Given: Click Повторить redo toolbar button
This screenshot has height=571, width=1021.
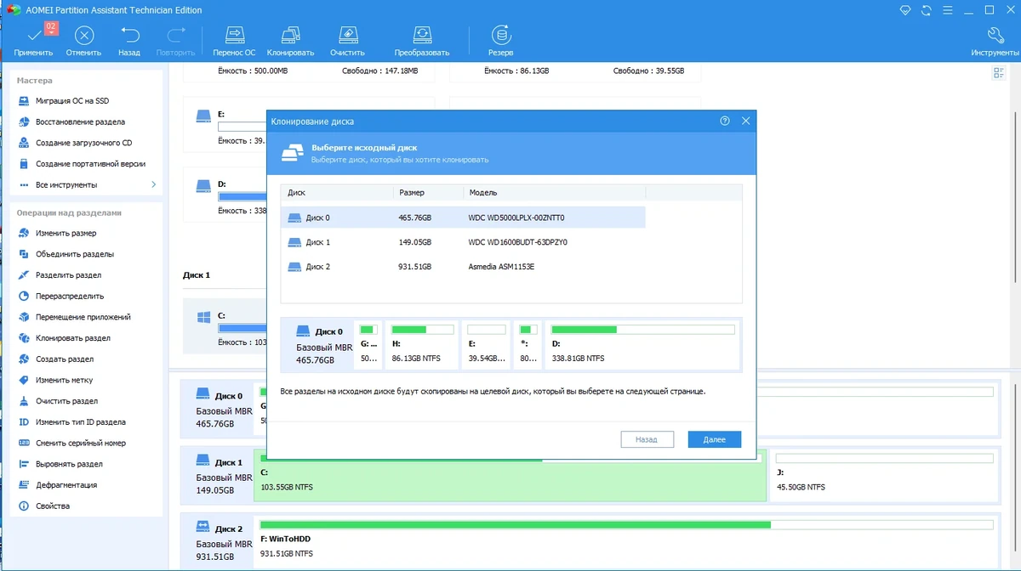Looking at the screenshot, I should pos(175,40).
